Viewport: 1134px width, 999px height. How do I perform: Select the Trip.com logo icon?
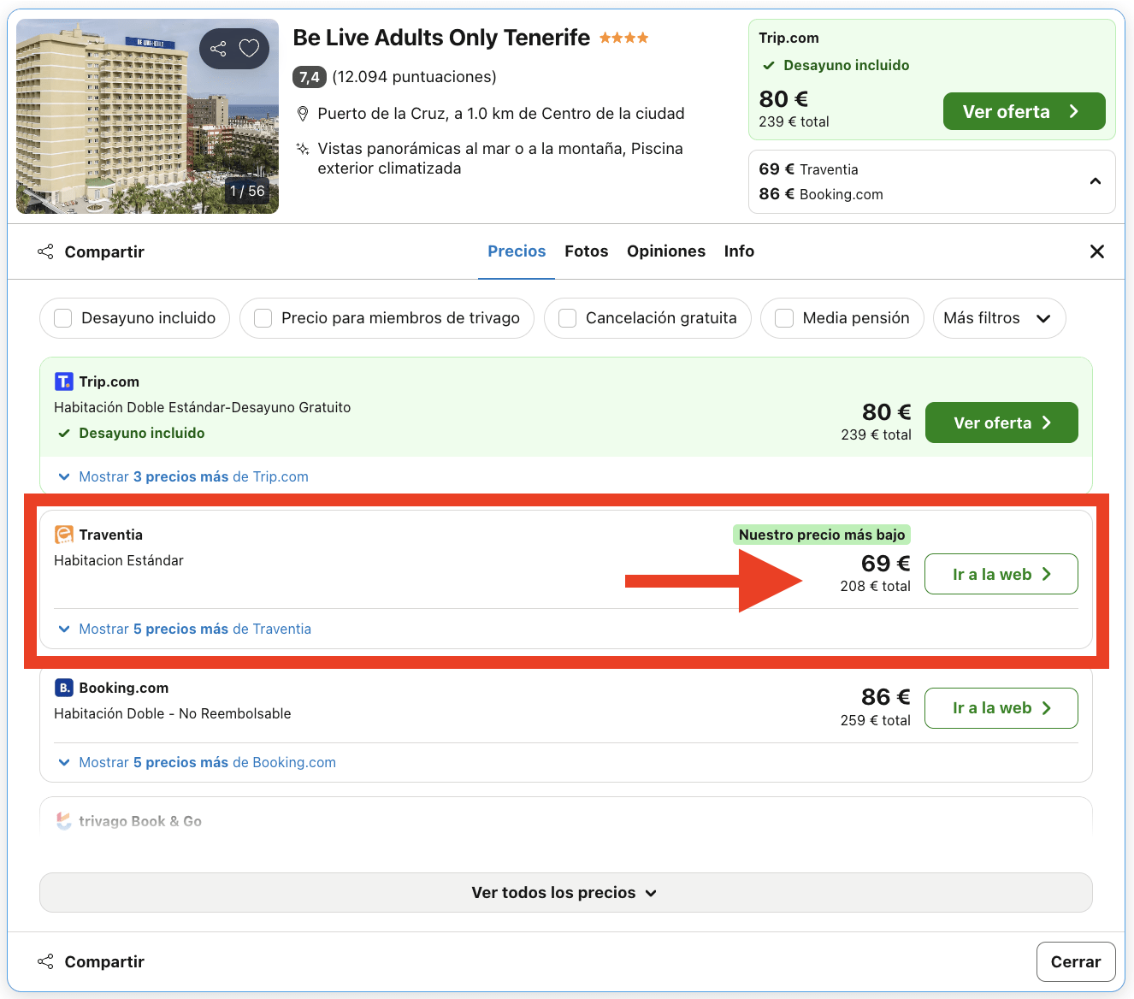coord(64,381)
